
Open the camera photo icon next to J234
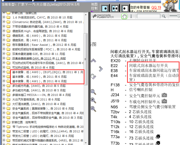coord(164,95)
